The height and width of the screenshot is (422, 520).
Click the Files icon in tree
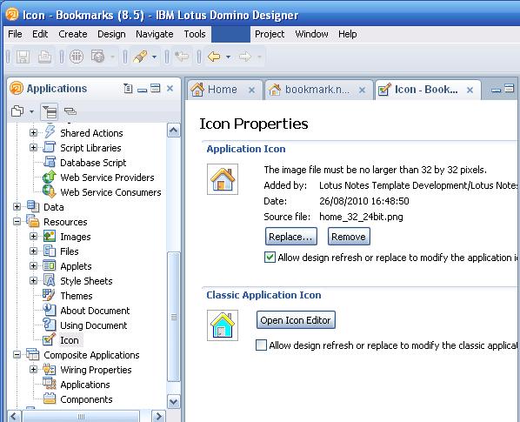pos(50,251)
